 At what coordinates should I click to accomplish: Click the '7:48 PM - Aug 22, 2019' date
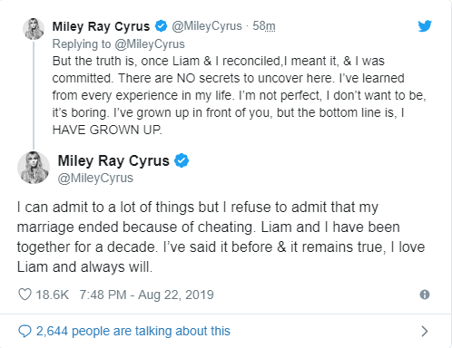tap(146, 295)
